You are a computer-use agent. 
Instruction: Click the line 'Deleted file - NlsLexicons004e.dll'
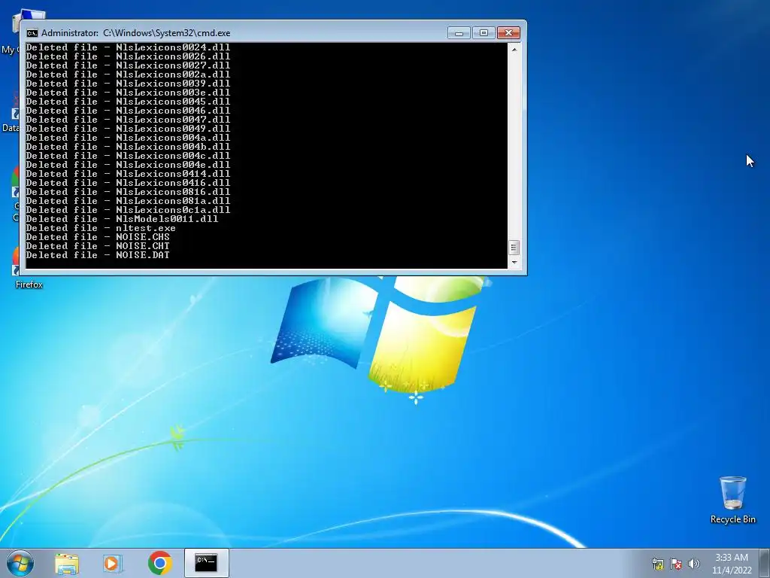[128, 165]
